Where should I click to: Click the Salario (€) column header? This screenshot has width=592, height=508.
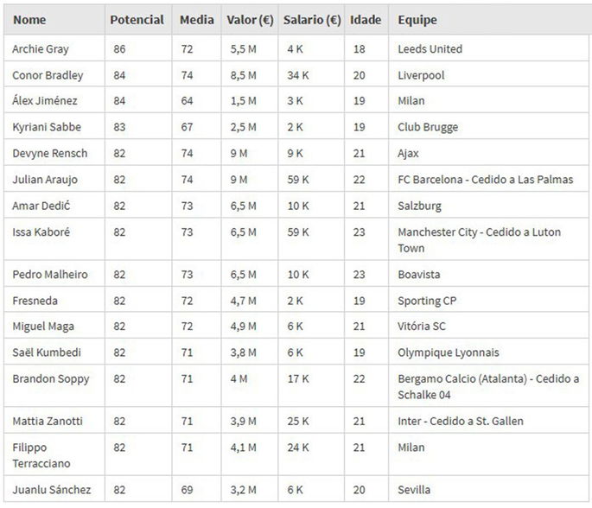pos(311,20)
